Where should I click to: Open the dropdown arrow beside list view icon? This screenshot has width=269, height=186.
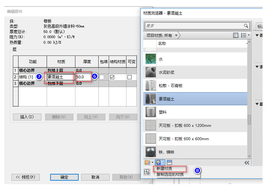249,35
